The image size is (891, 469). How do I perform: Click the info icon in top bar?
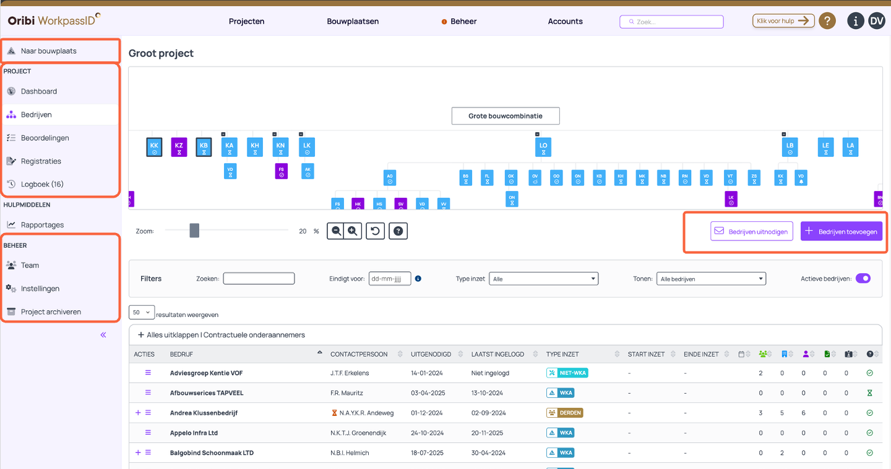coord(856,21)
